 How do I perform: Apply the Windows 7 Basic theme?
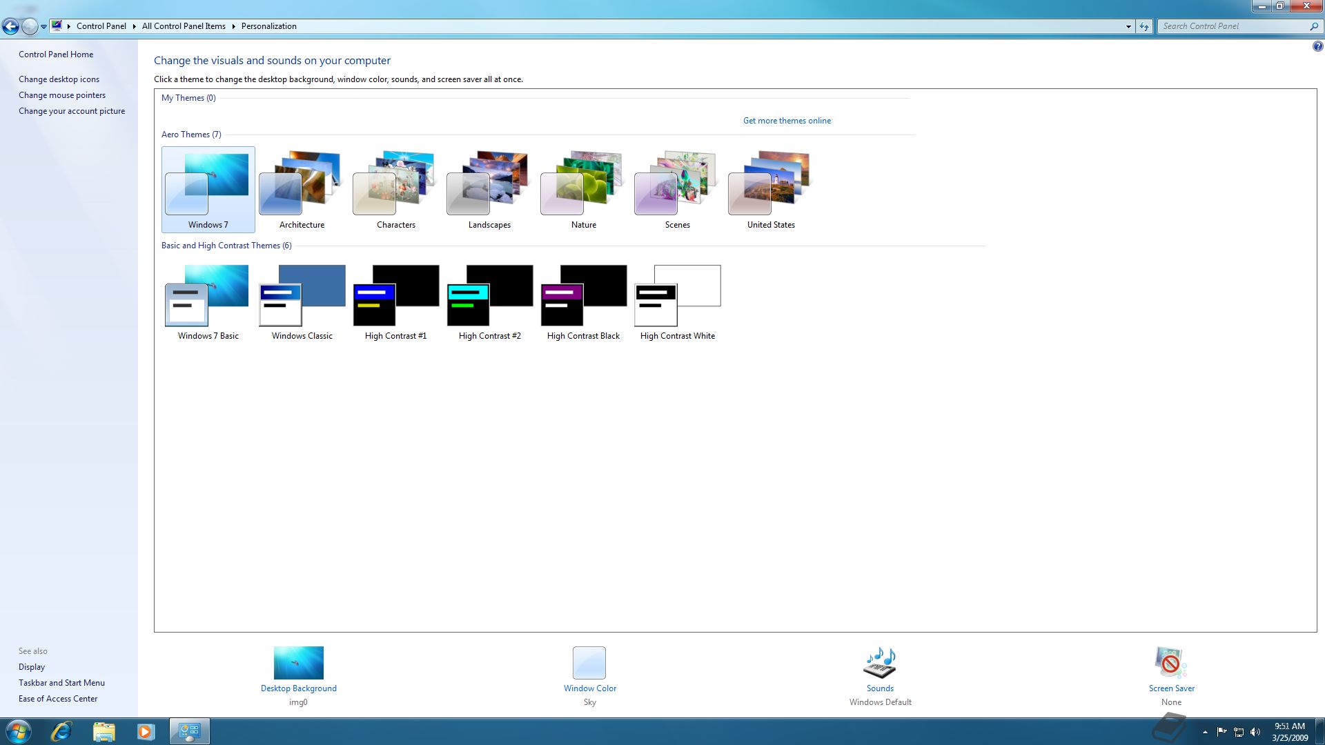click(208, 301)
